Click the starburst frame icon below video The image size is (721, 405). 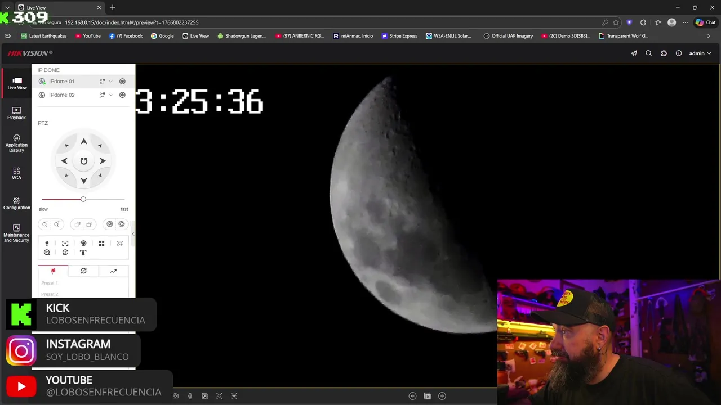(x=234, y=396)
